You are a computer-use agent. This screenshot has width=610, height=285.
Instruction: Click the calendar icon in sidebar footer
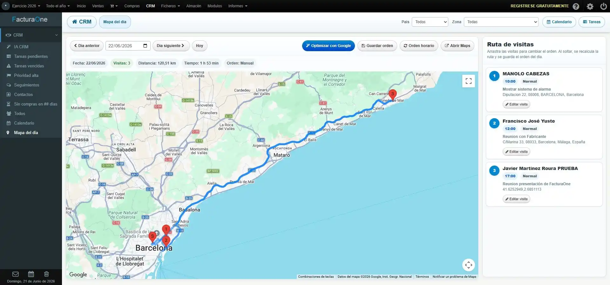click(31, 274)
